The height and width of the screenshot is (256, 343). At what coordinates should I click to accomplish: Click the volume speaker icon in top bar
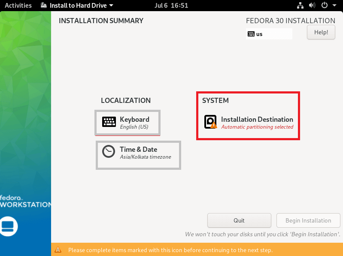pyautogui.click(x=312, y=5)
